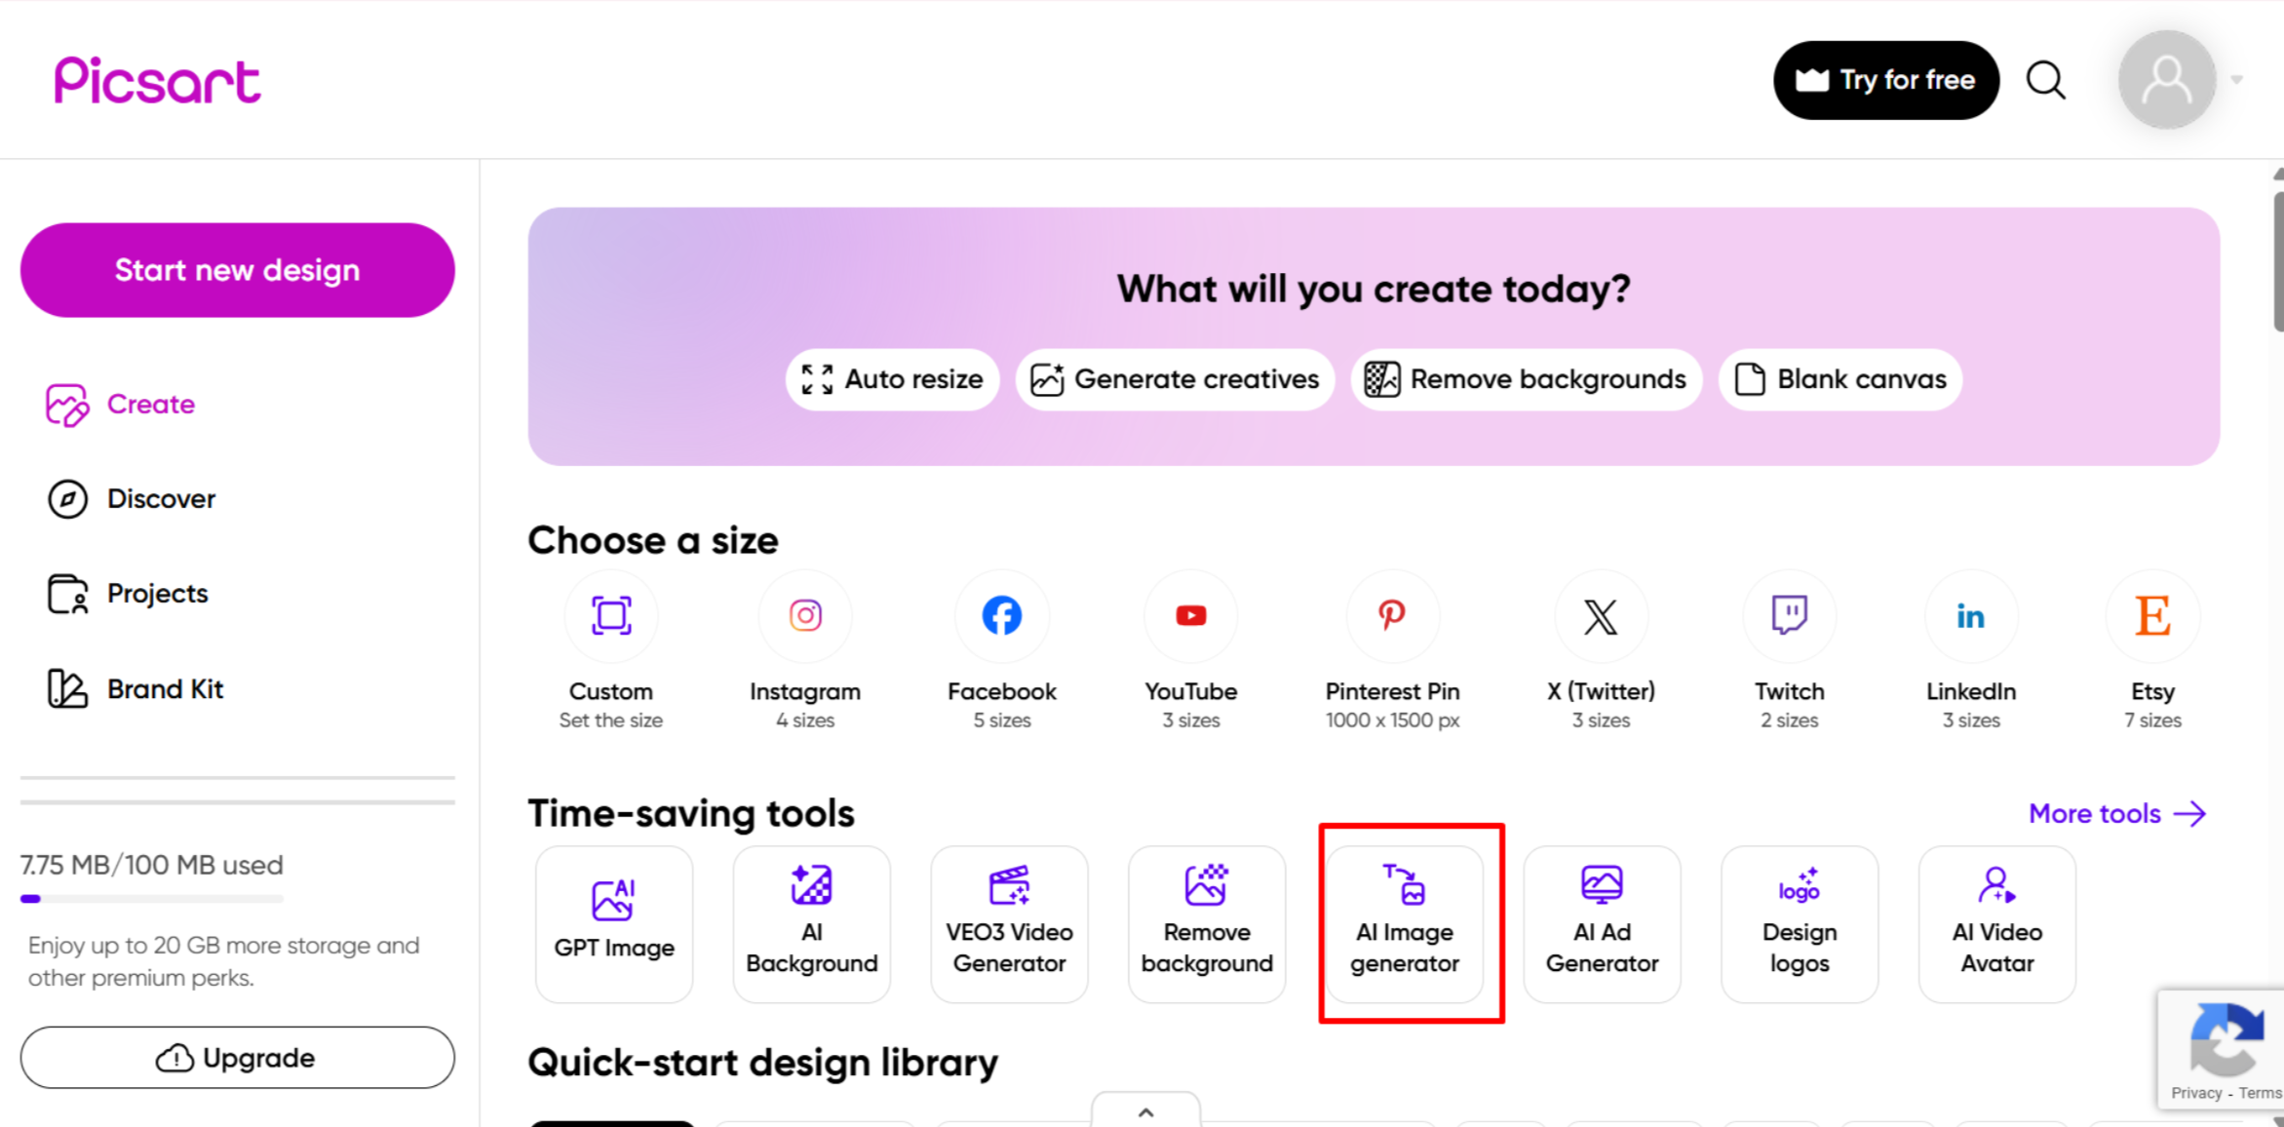Click the reCAPTCHA Privacy link

[x=2196, y=1094]
